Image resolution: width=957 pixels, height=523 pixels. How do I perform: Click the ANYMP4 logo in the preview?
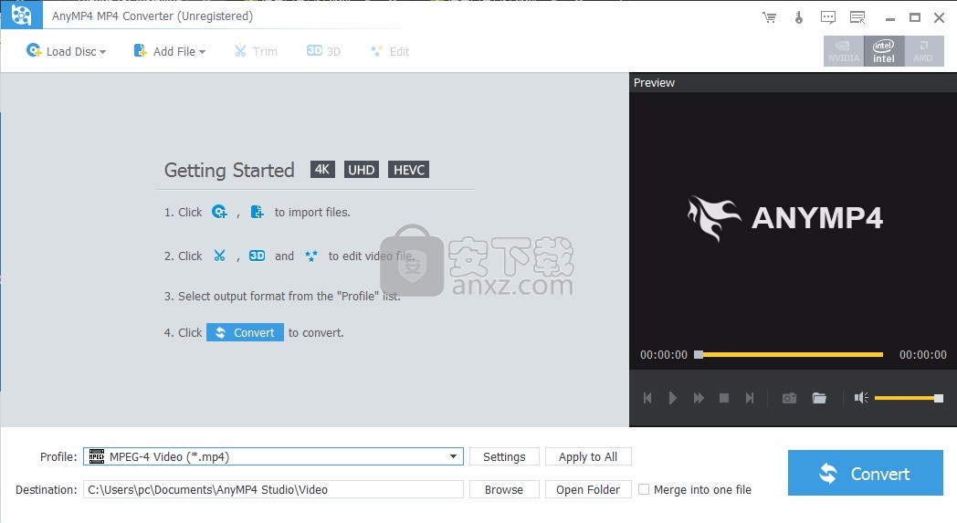[785, 218]
